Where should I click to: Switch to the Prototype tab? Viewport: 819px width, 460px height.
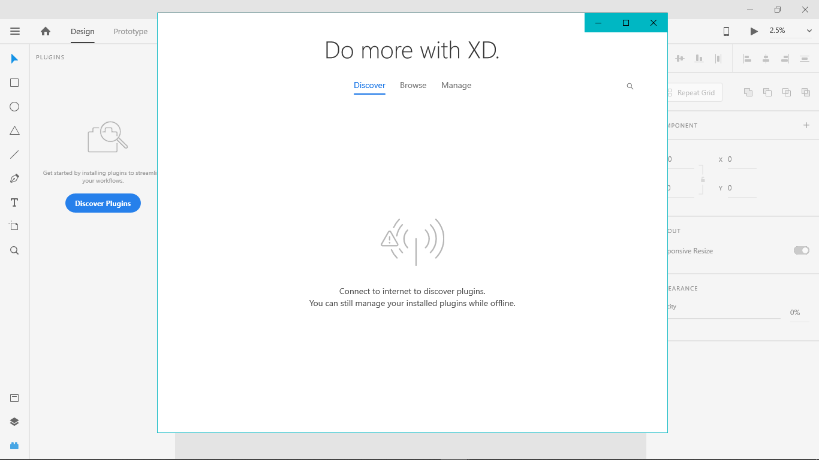tap(131, 32)
